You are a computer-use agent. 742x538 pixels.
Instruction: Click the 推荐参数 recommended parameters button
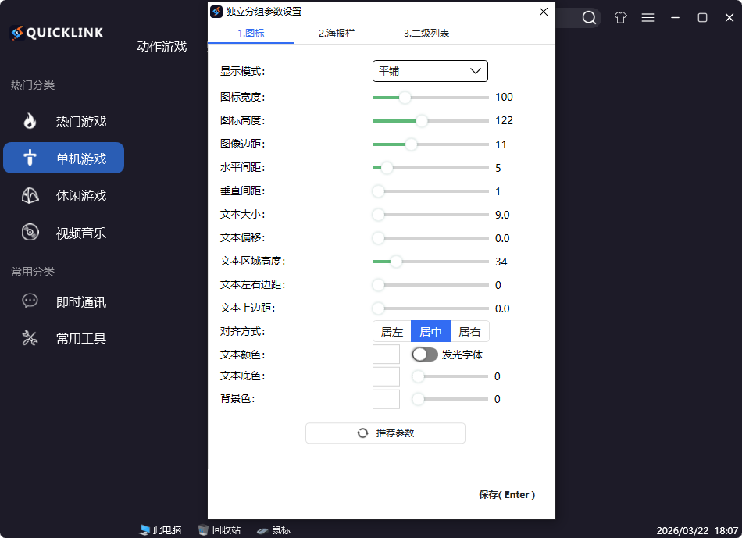(x=385, y=433)
